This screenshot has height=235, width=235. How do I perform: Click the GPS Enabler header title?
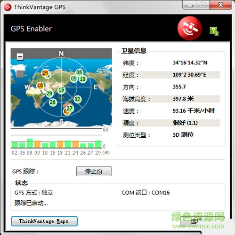point(31,29)
